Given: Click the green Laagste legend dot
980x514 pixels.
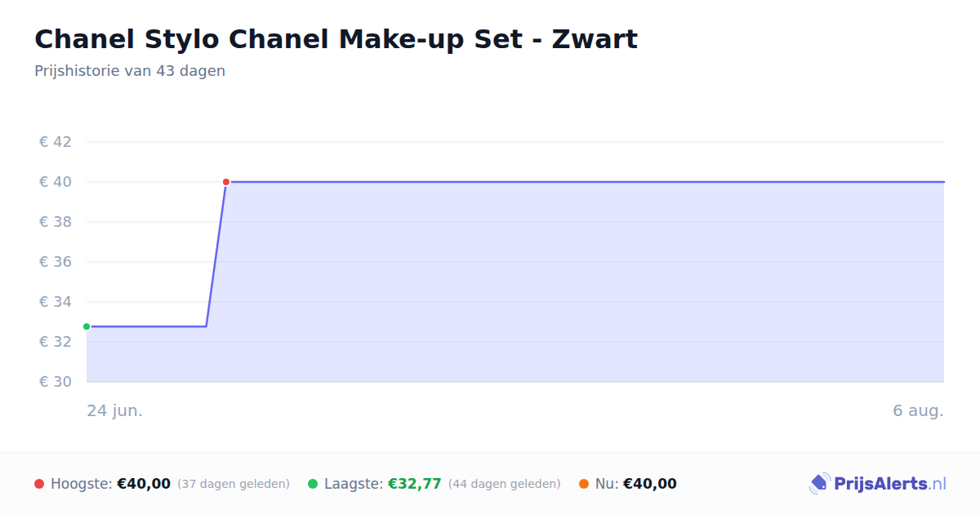Looking at the screenshot, I should [313, 484].
